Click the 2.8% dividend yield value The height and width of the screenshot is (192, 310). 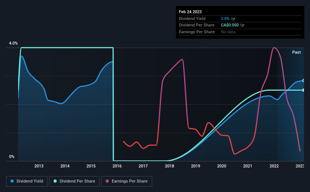225,19
